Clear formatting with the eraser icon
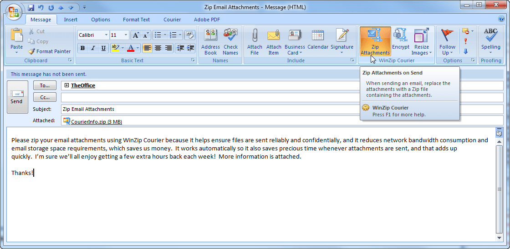 click(190, 35)
